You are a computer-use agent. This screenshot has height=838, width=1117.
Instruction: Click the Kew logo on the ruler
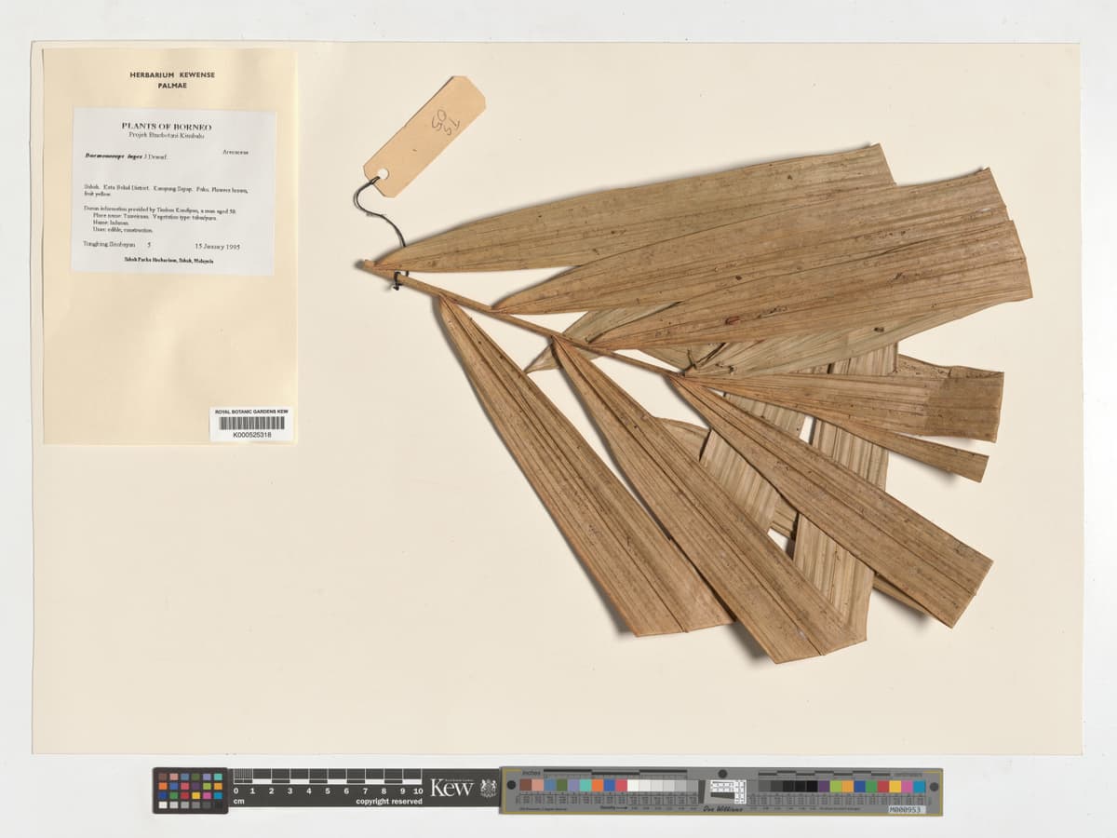(452, 788)
